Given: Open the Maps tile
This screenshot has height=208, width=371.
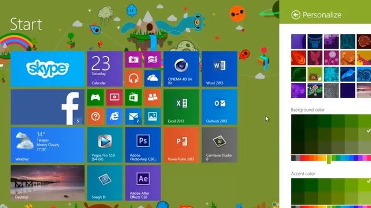Looking at the screenshot, I should point(152,60).
